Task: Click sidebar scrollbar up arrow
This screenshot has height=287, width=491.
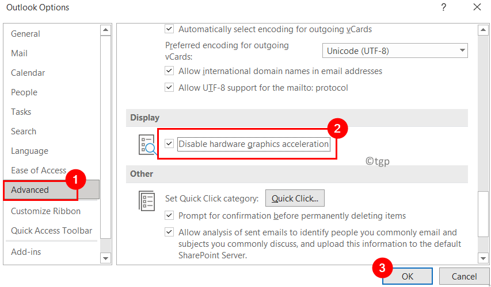Action: [x=105, y=30]
